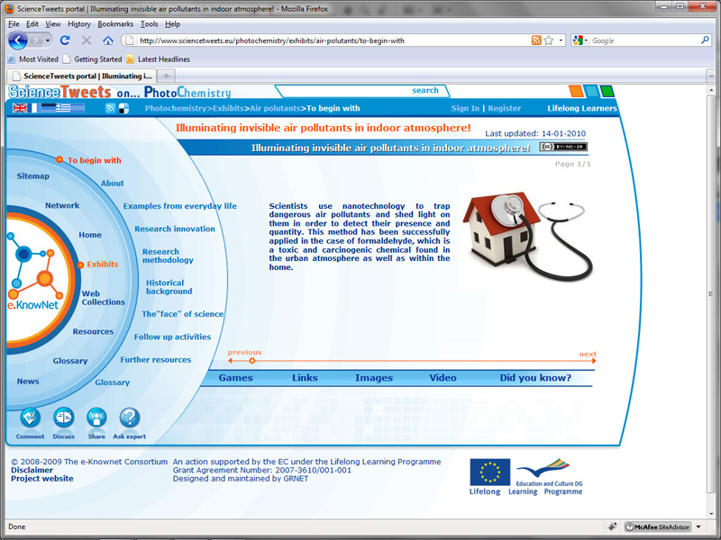Click the Register link

504,108
